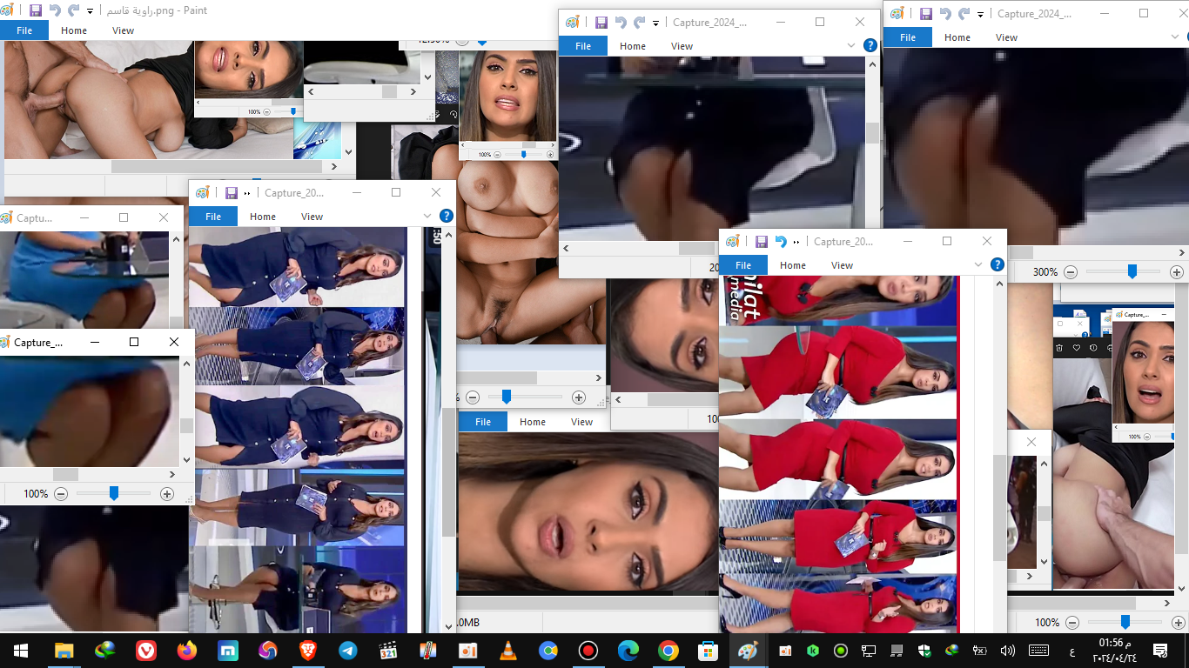Image resolution: width=1189 pixels, height=668 pixels.
Task: Click Redo arrow in the .png Paint window
Action: (x=74, y=11)
